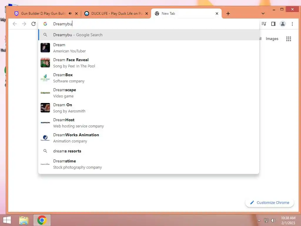301x226 pixels.
Task: Click the DreamBox logo thumbnail
Action: point(45,78)
